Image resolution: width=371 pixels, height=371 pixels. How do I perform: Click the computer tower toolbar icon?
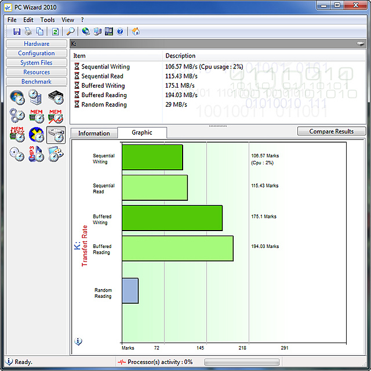(x=97, y=31)
